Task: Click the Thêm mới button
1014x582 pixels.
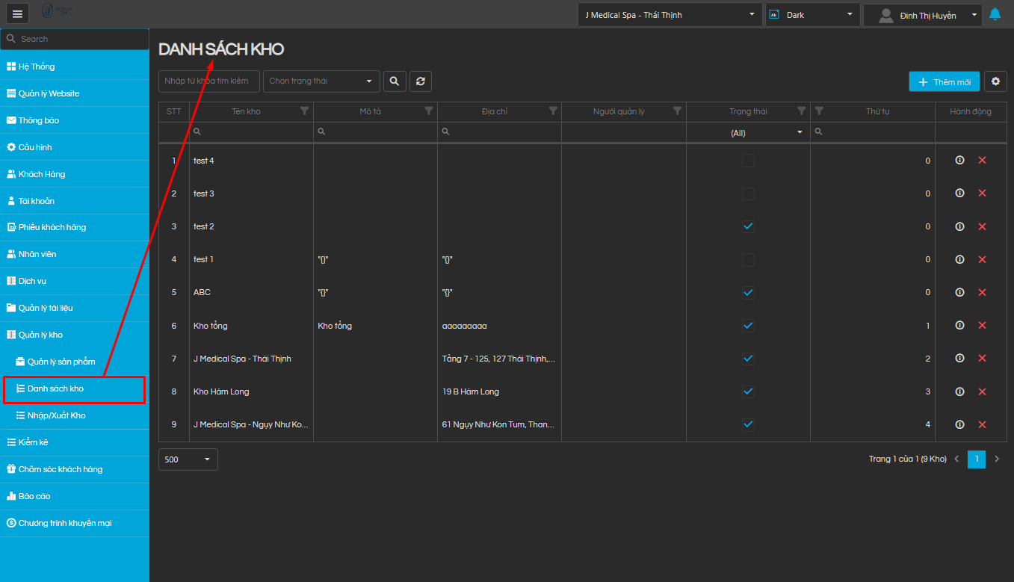Action: tap(944, 82)
